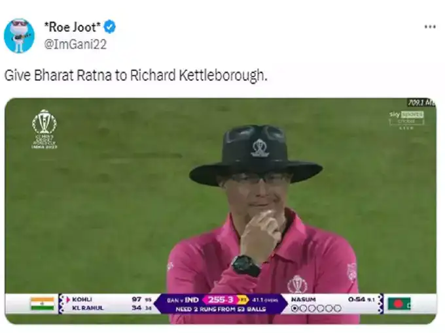Click the first filled ball indicator
Screen dimensions: 445x333
point(295,308)
